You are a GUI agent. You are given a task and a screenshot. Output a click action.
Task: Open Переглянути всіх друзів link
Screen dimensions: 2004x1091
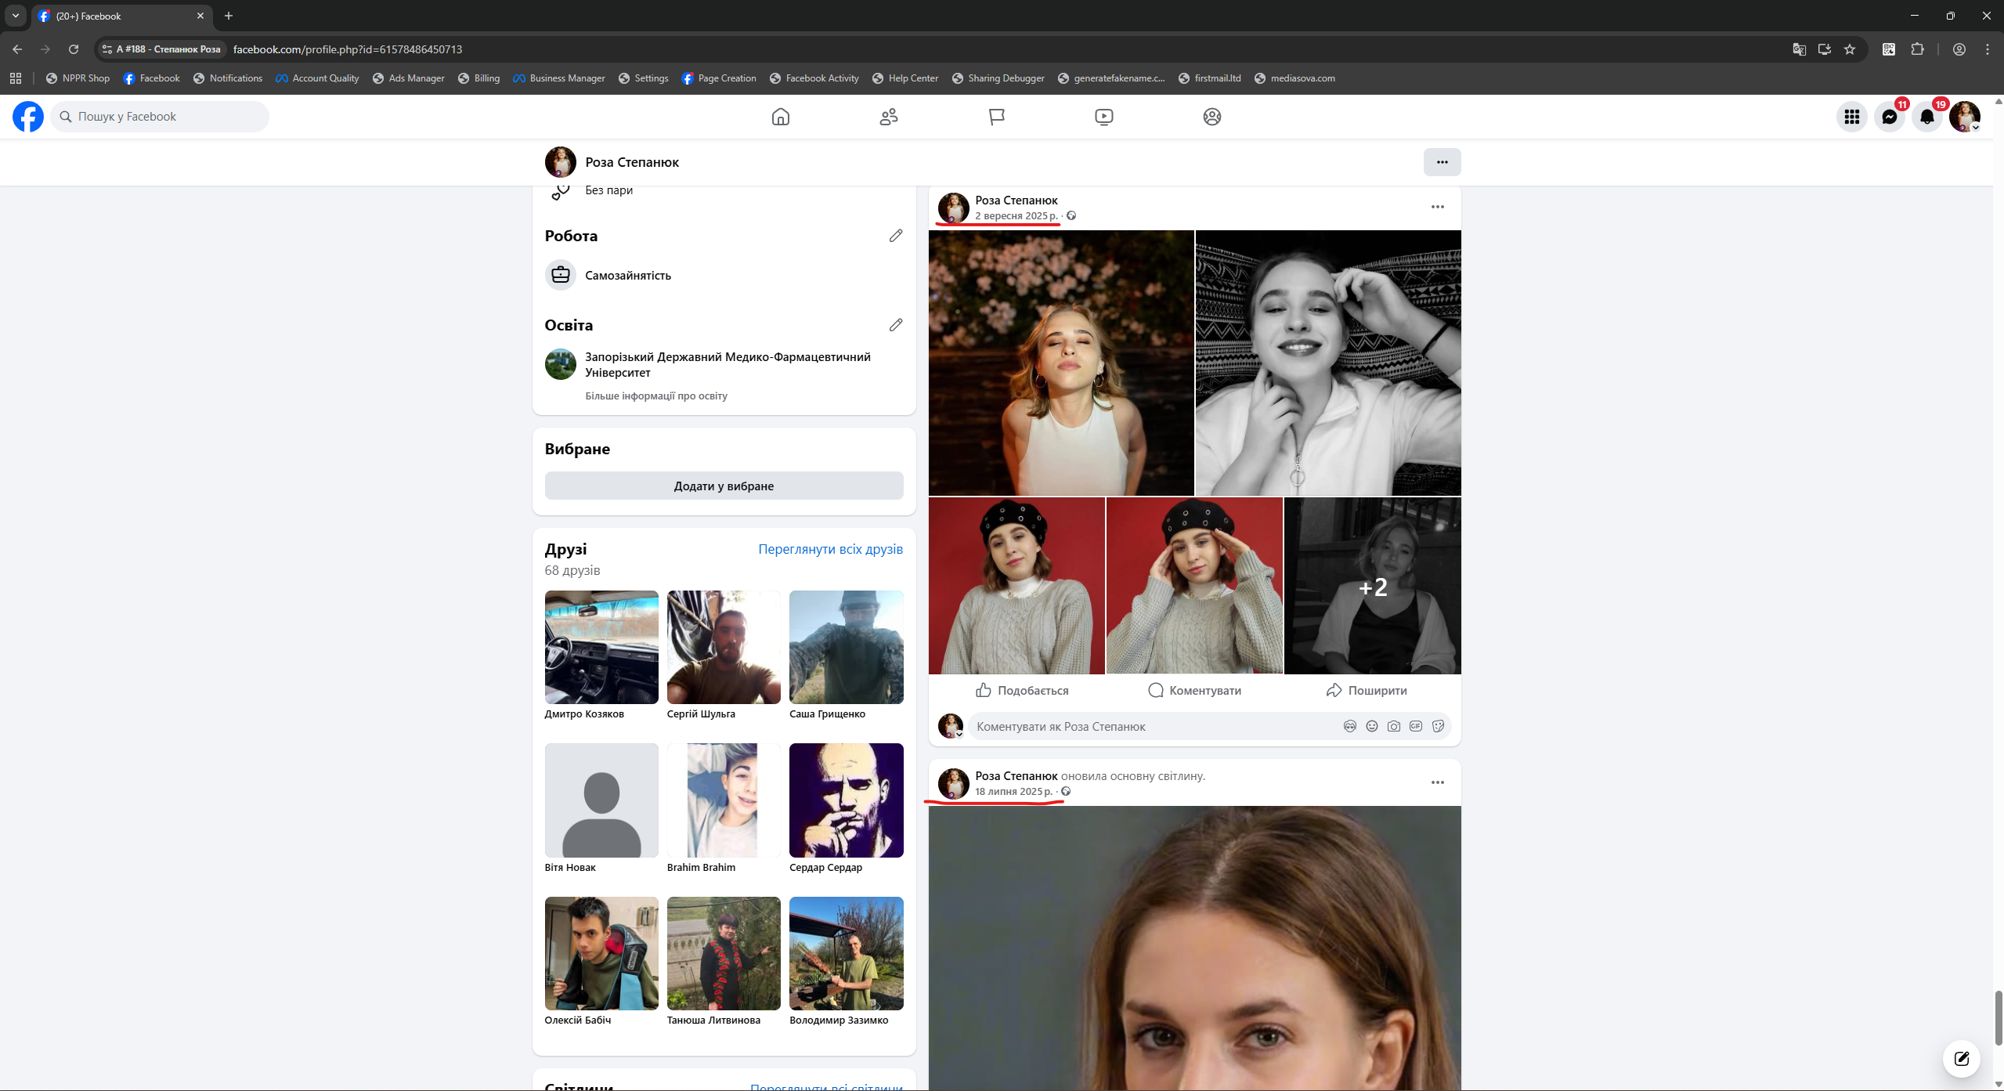(x=830, y=549)
